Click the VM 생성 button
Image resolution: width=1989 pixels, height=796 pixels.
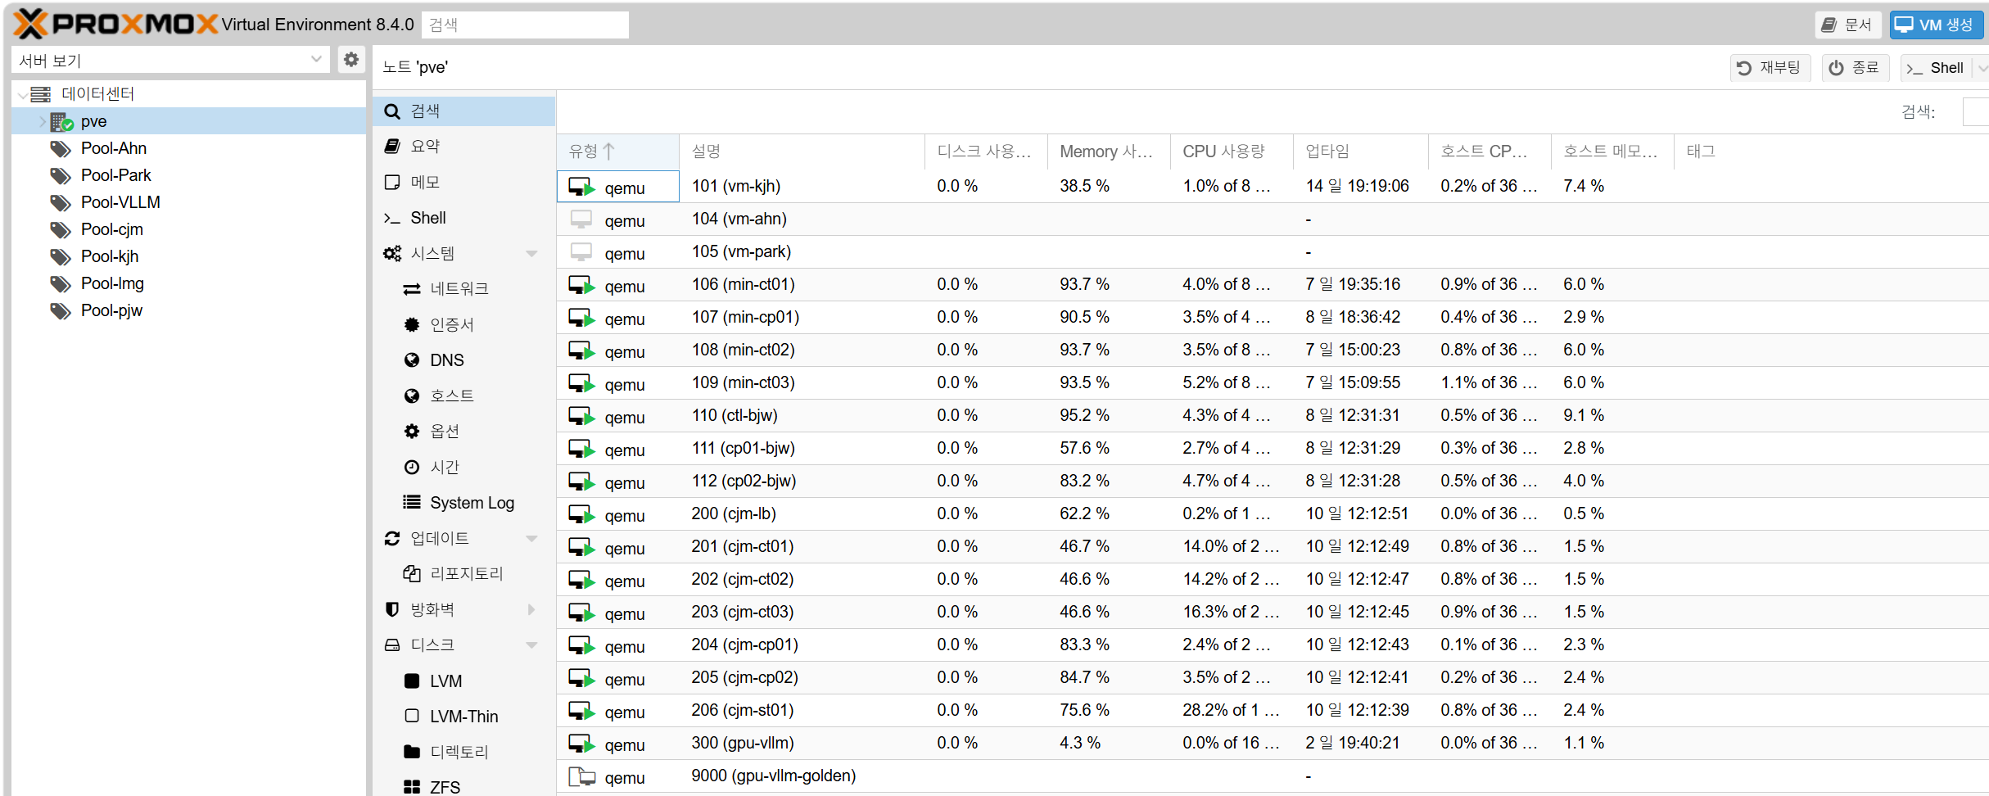coord(1936,25)
